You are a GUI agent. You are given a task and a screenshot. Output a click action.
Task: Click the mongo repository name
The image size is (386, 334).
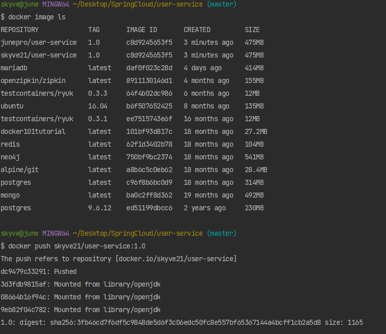10,196
